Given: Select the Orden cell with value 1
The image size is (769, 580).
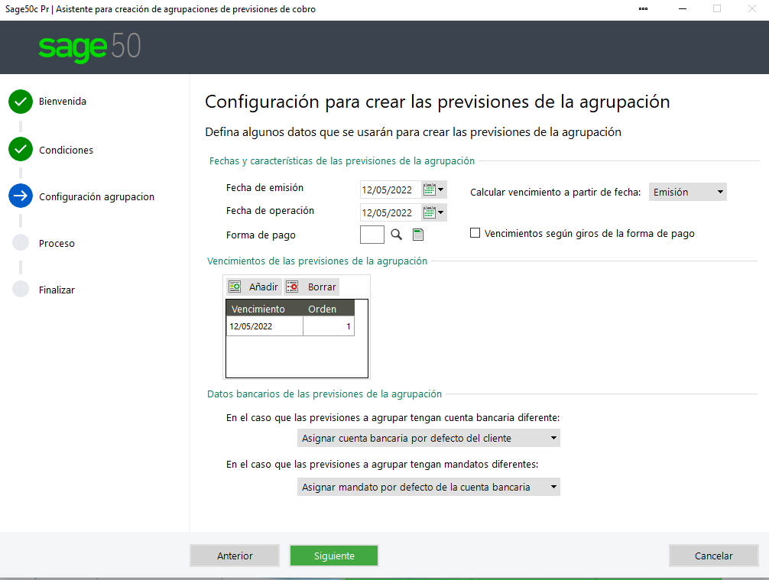Looking at the screenshot, I should [329, 326].
